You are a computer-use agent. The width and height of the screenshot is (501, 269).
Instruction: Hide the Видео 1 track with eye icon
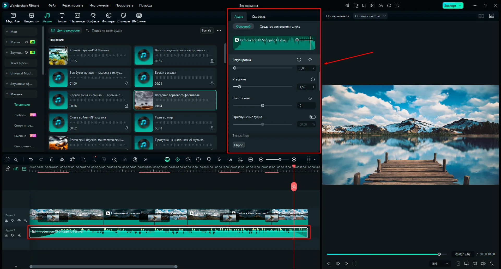click(19, 220)
